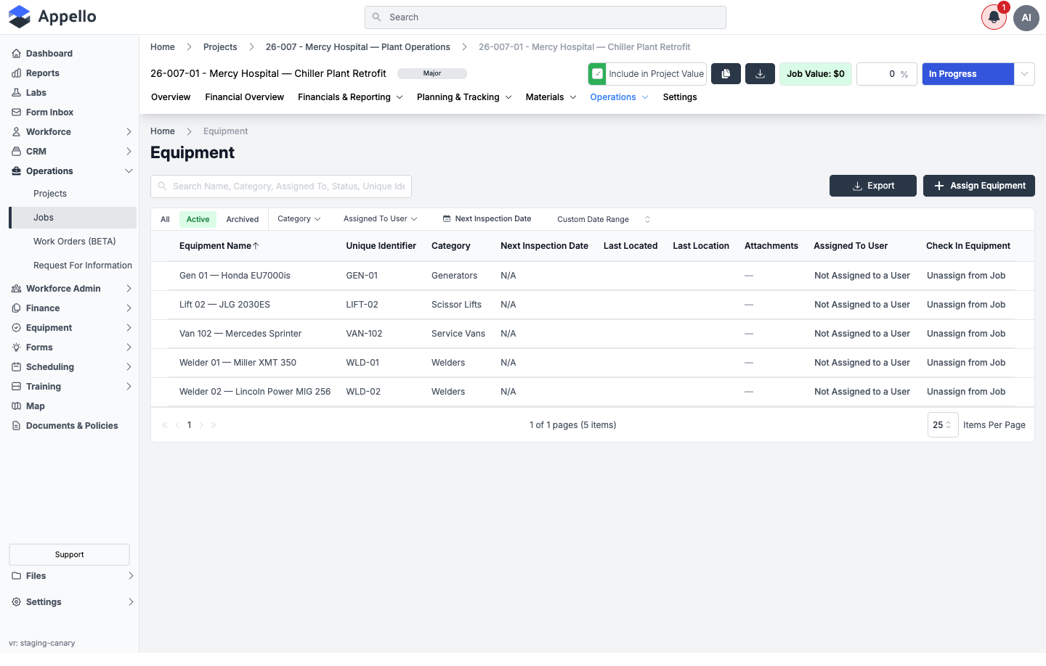Open the In Progress status dropdown arrow
Screen dimensions: 1046x666
pyautogui.click(x=1024, y=74)
